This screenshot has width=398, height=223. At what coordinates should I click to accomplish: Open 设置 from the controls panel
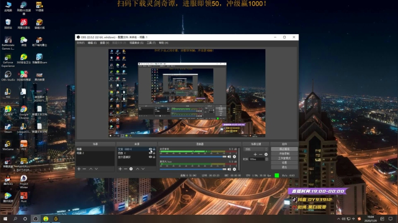point(284,163)
